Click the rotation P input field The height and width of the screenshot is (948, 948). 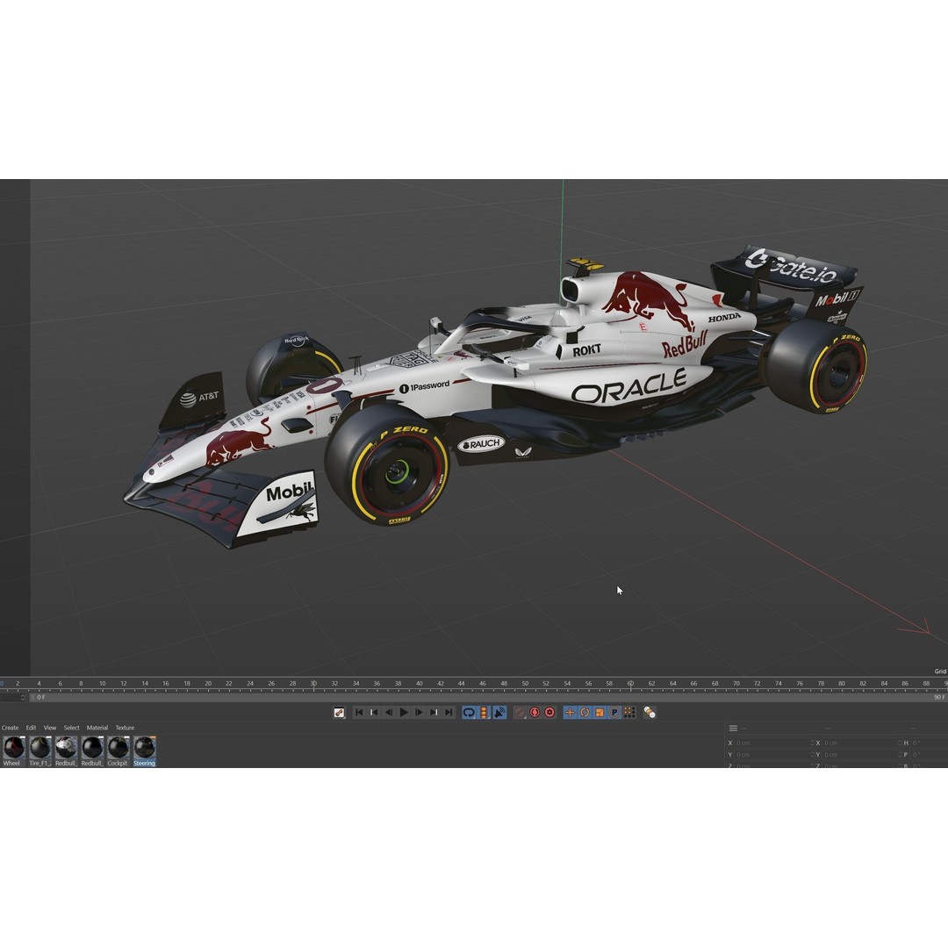930,755
